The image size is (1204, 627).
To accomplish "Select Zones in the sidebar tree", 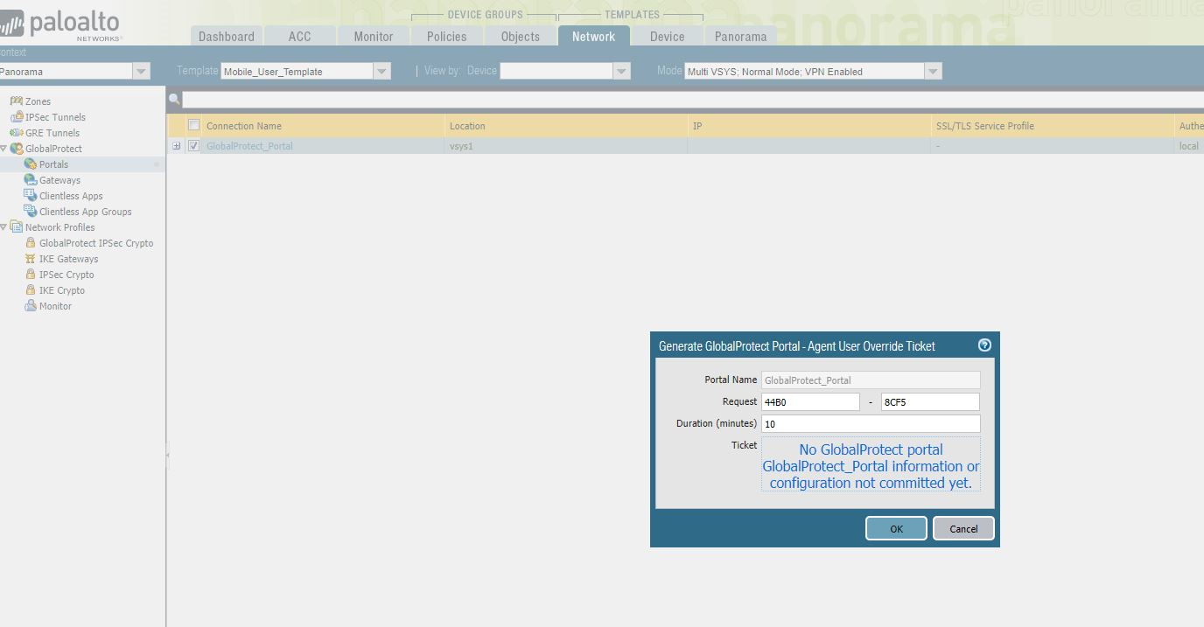I will [x=38, y=101].
